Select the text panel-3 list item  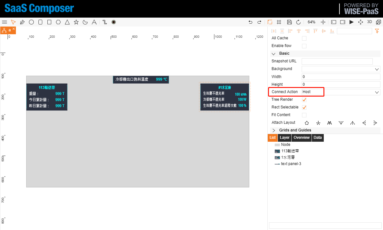pyautogui.click(x=291, y=164)
